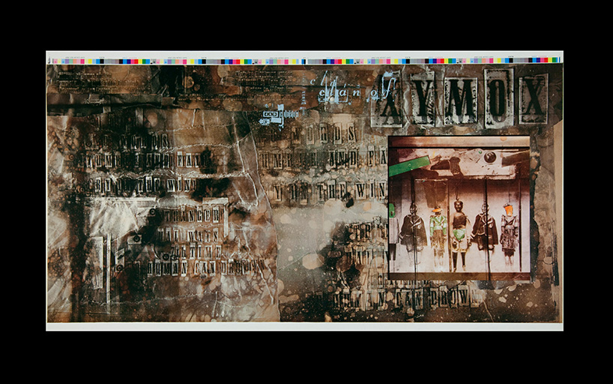613x384 pixels.
Task: Click the inset marionette photograph
Action: point(459,206)
